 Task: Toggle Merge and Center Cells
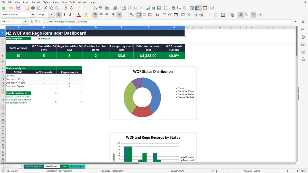pos(139,15)
